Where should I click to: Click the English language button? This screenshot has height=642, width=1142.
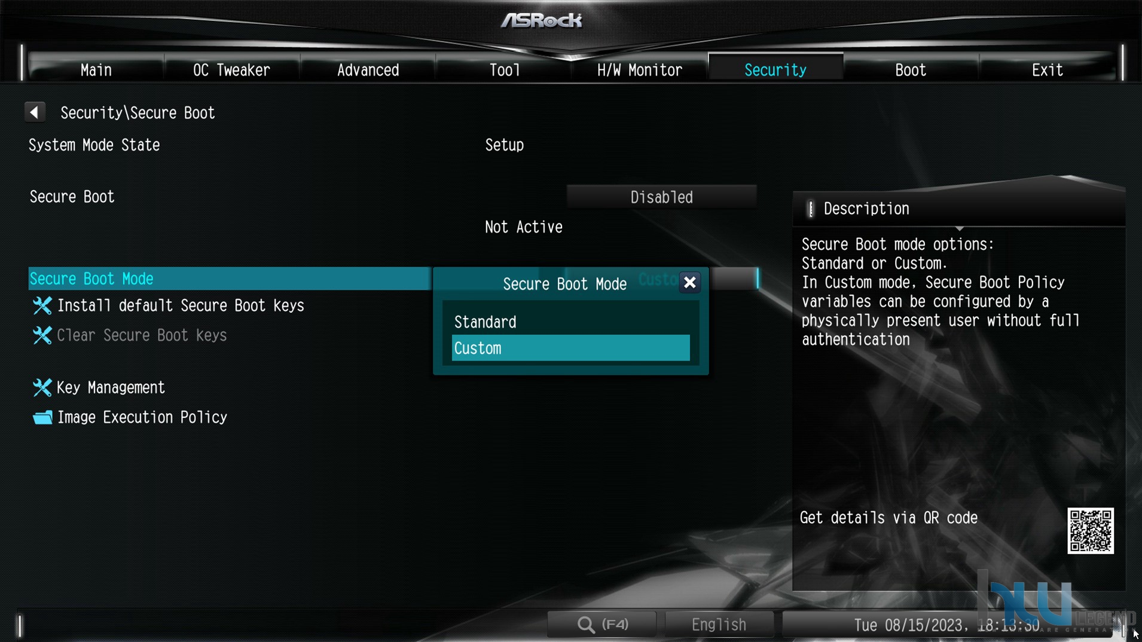(719, 625)
